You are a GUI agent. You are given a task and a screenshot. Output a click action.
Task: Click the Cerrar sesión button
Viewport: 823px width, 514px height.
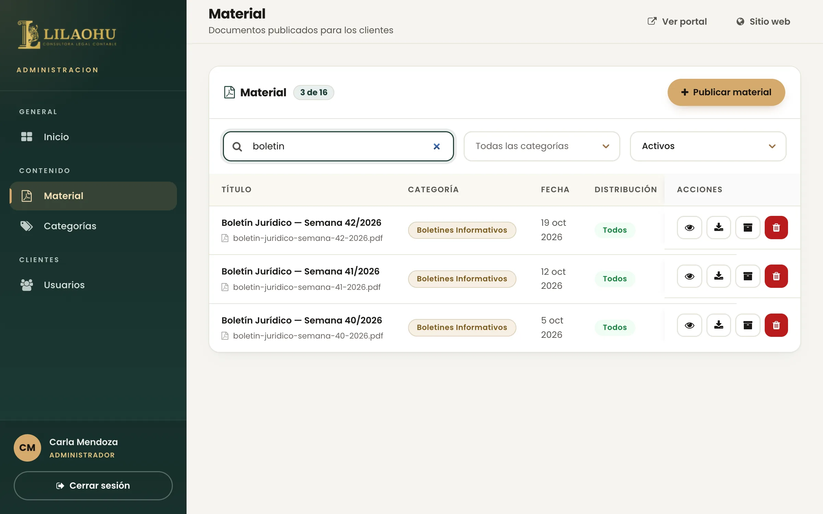93,486
